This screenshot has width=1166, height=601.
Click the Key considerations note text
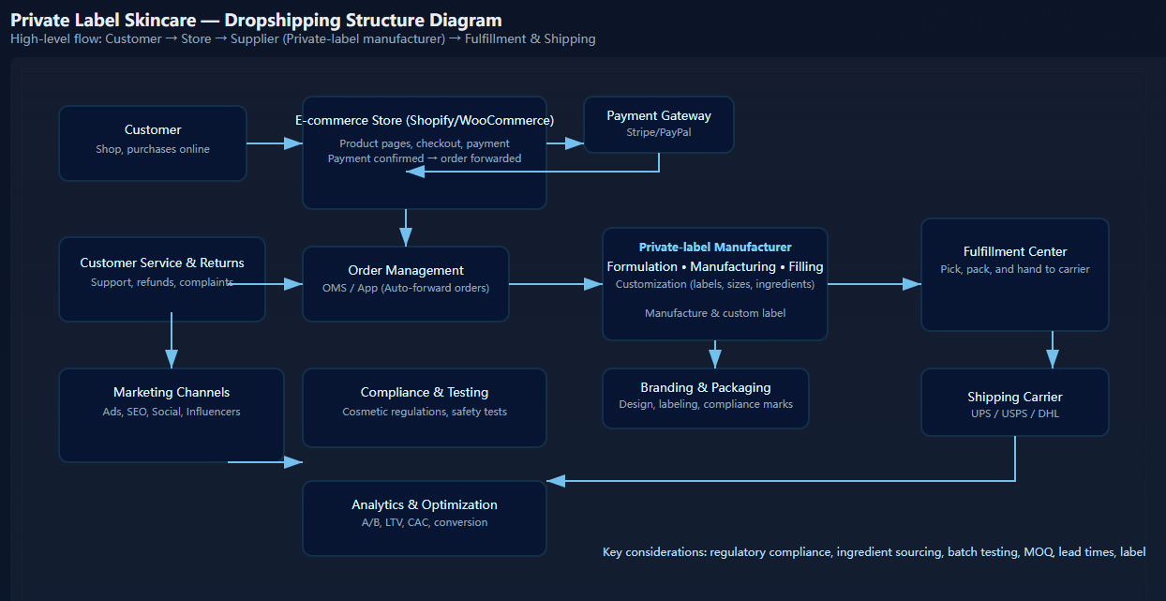[874, 552]
